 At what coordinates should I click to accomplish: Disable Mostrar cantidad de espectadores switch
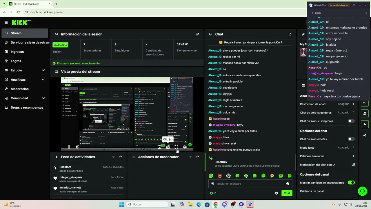(351, 183)
